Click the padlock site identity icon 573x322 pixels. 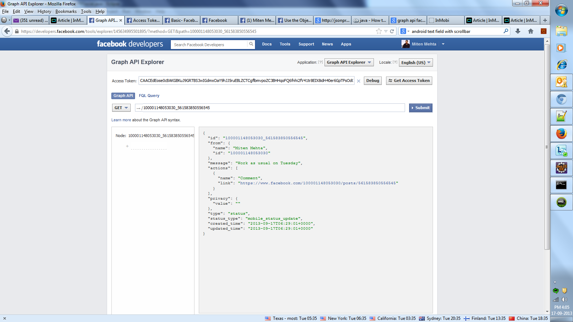(17, 31)
